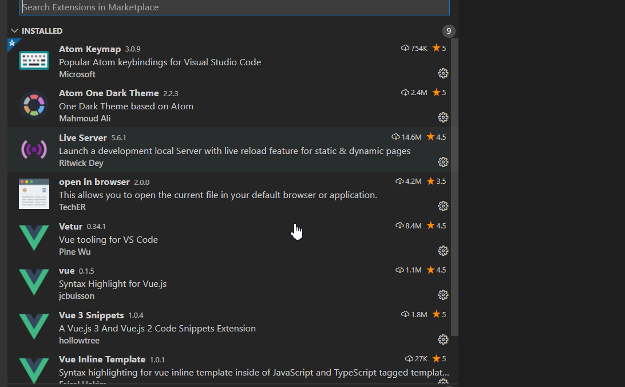625x387 pixels.
Task: Click Vetur version 0.34.1
Action: point(97,227)
